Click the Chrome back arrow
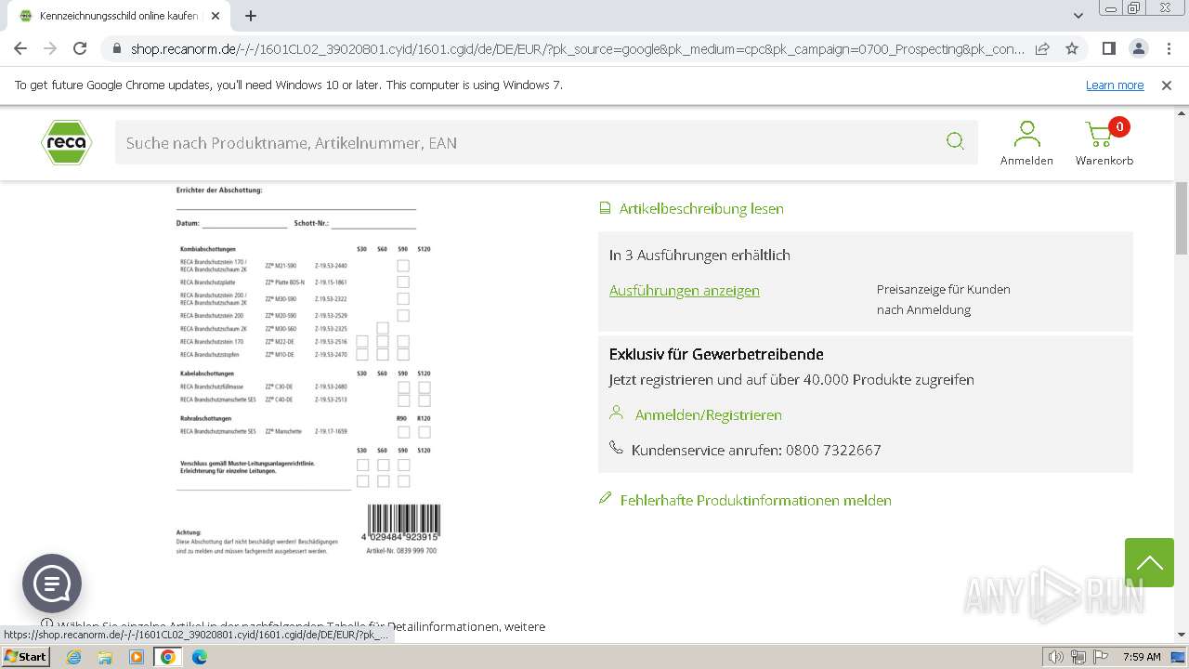The width and height of the screenshot is (1189, 669). point(20,48)
